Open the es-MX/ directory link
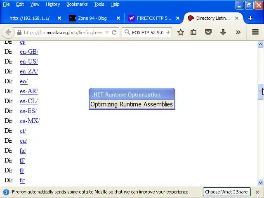Image resolution: width=264 pixels, height=198 pixels. point(30,121)
